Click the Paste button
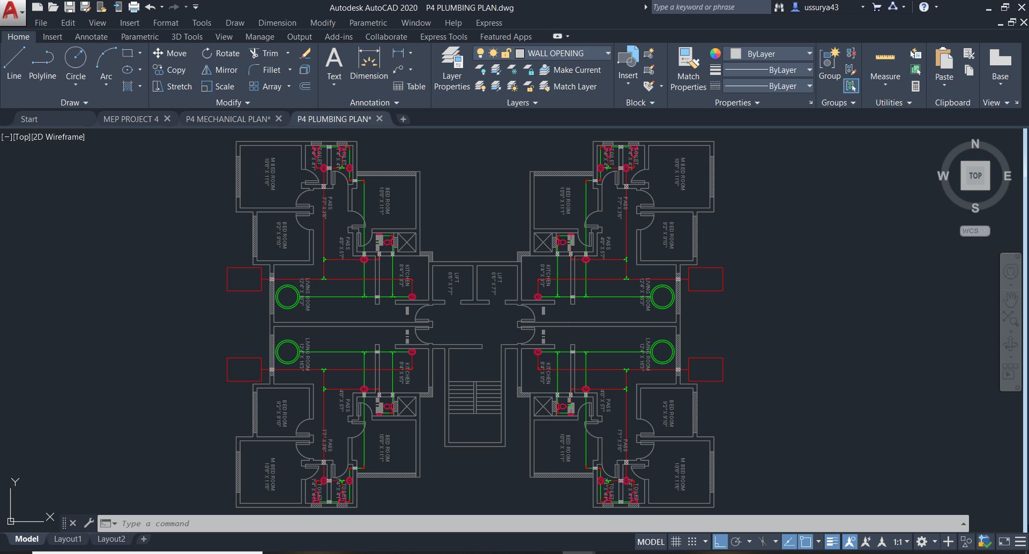The height and width of the screenshot is (554, 1029). tap(944, 64)
